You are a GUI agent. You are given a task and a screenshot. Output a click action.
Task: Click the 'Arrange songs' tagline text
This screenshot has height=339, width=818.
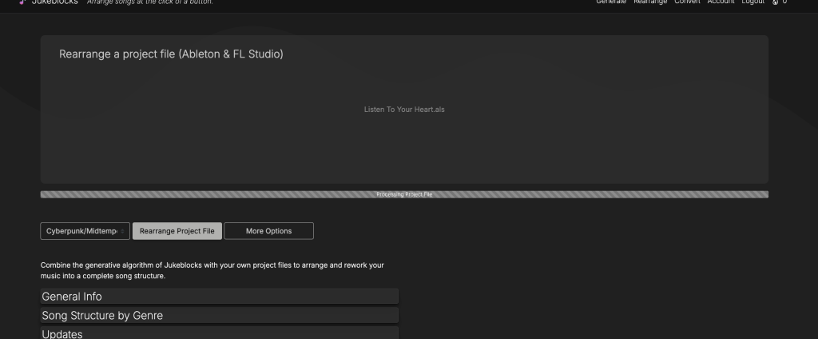150,2
